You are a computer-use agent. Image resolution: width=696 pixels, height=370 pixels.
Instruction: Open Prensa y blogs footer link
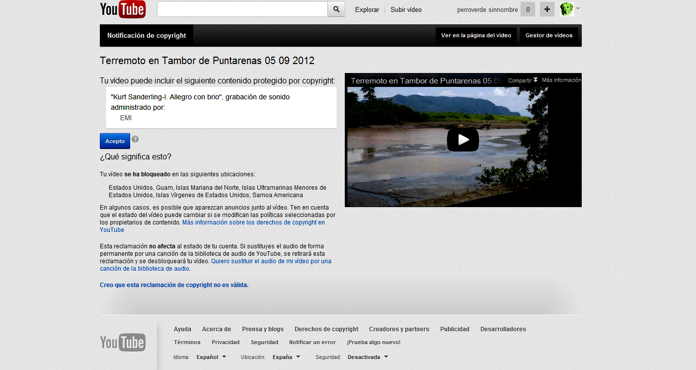263,329
